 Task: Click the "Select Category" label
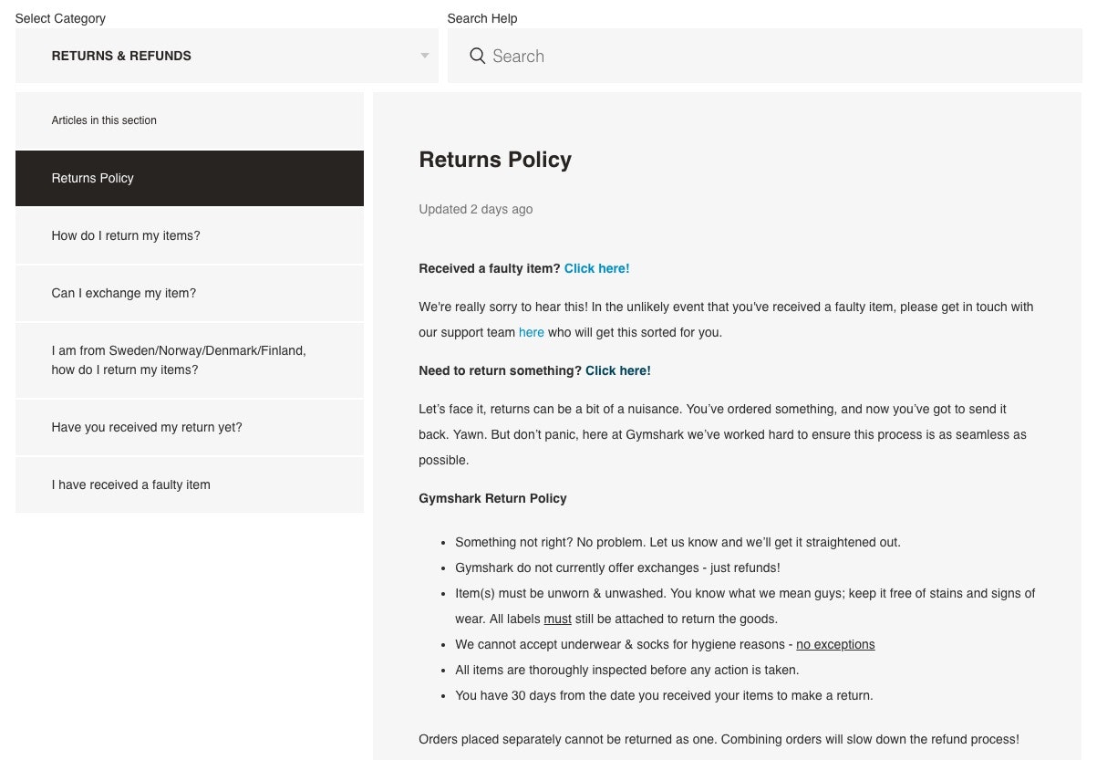tap(60, 18)
